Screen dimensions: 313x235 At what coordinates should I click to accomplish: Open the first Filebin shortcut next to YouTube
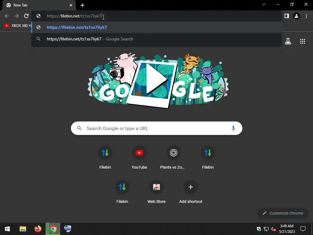pyautogui.click(x=105, y=158)
